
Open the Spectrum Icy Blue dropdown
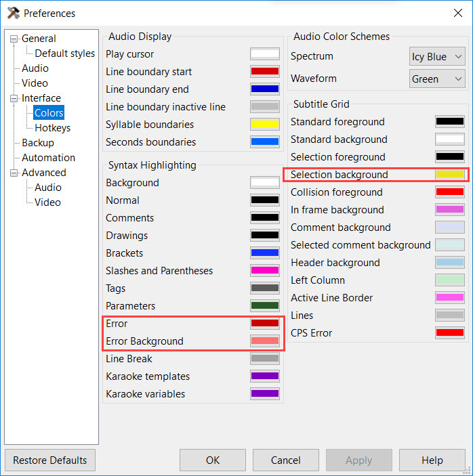[437, 56]
